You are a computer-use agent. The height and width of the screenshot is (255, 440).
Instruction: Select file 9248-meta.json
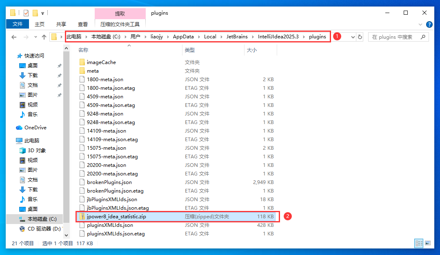(x=105, y=113)
